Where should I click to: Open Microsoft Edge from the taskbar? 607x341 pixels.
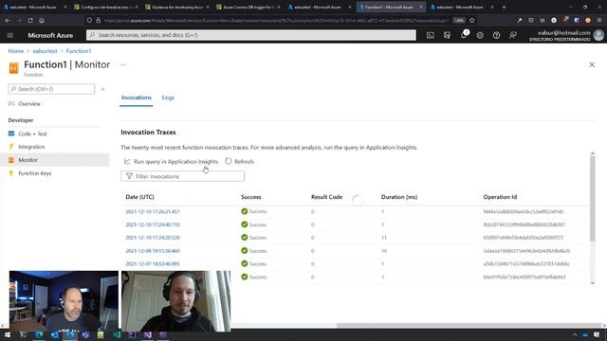click(x=39, y=334)
